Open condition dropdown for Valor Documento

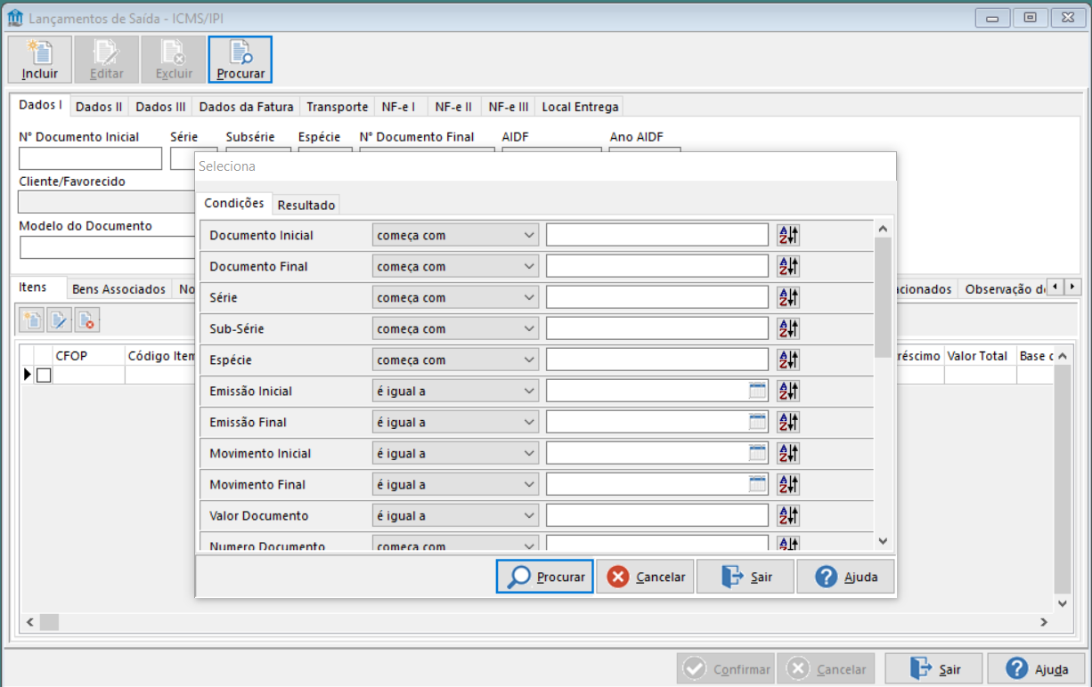click(x=455, y=515)
